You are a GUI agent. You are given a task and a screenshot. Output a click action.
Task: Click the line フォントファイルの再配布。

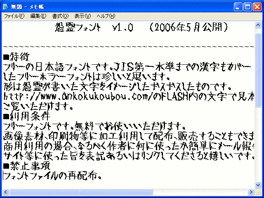52,176
